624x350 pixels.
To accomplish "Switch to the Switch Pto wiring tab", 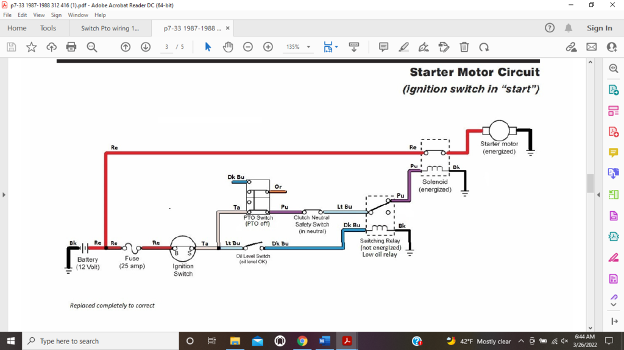I will pos(110,28).
